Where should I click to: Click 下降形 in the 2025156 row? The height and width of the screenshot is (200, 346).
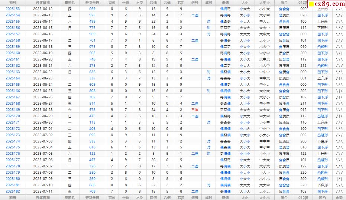pos(322,28)
